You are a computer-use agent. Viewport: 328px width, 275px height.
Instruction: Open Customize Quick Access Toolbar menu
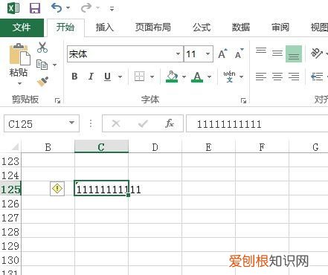(112, 9)
